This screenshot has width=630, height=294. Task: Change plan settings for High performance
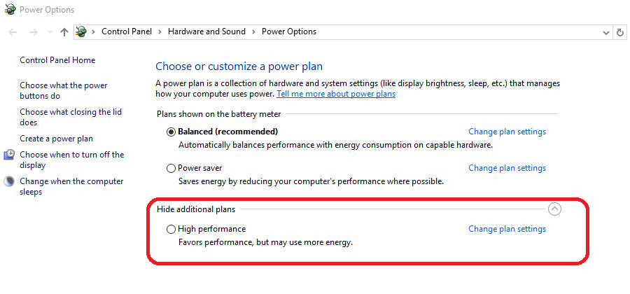click(507, 229)
